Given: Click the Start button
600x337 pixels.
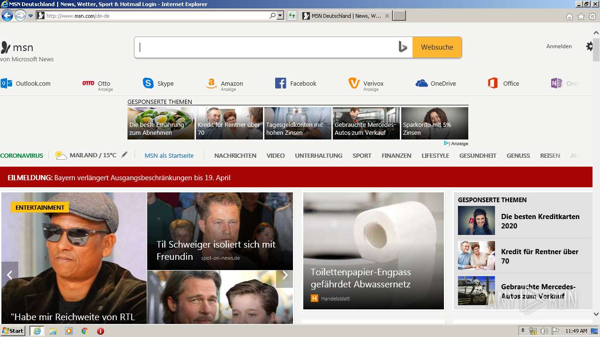Looking at the screenshot, I should tap(13, 331).
